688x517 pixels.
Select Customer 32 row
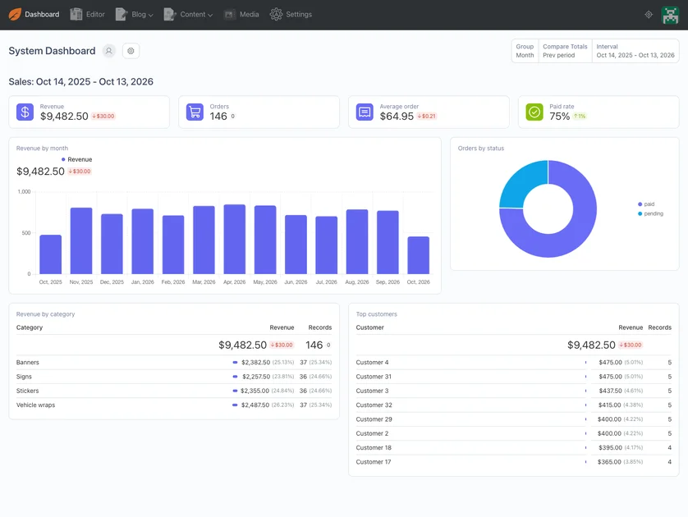(x=514, y=405)
